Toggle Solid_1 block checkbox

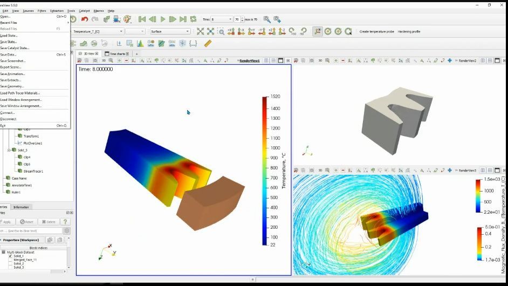[10, 256]
